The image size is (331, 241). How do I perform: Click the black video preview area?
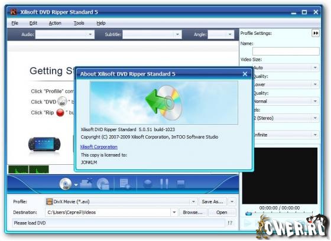pos(280,175)
